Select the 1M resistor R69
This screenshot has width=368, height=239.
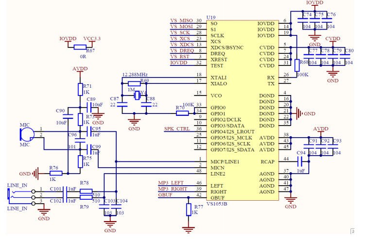(x=134, y=84)
